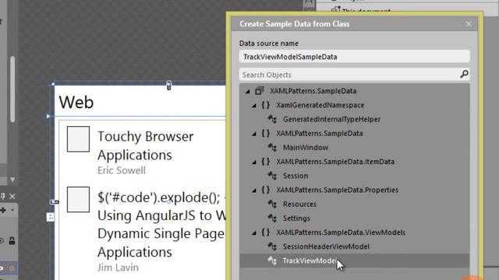Select the Settings class
The height and width of the screenshot is (280, 499).
point(296,219)
